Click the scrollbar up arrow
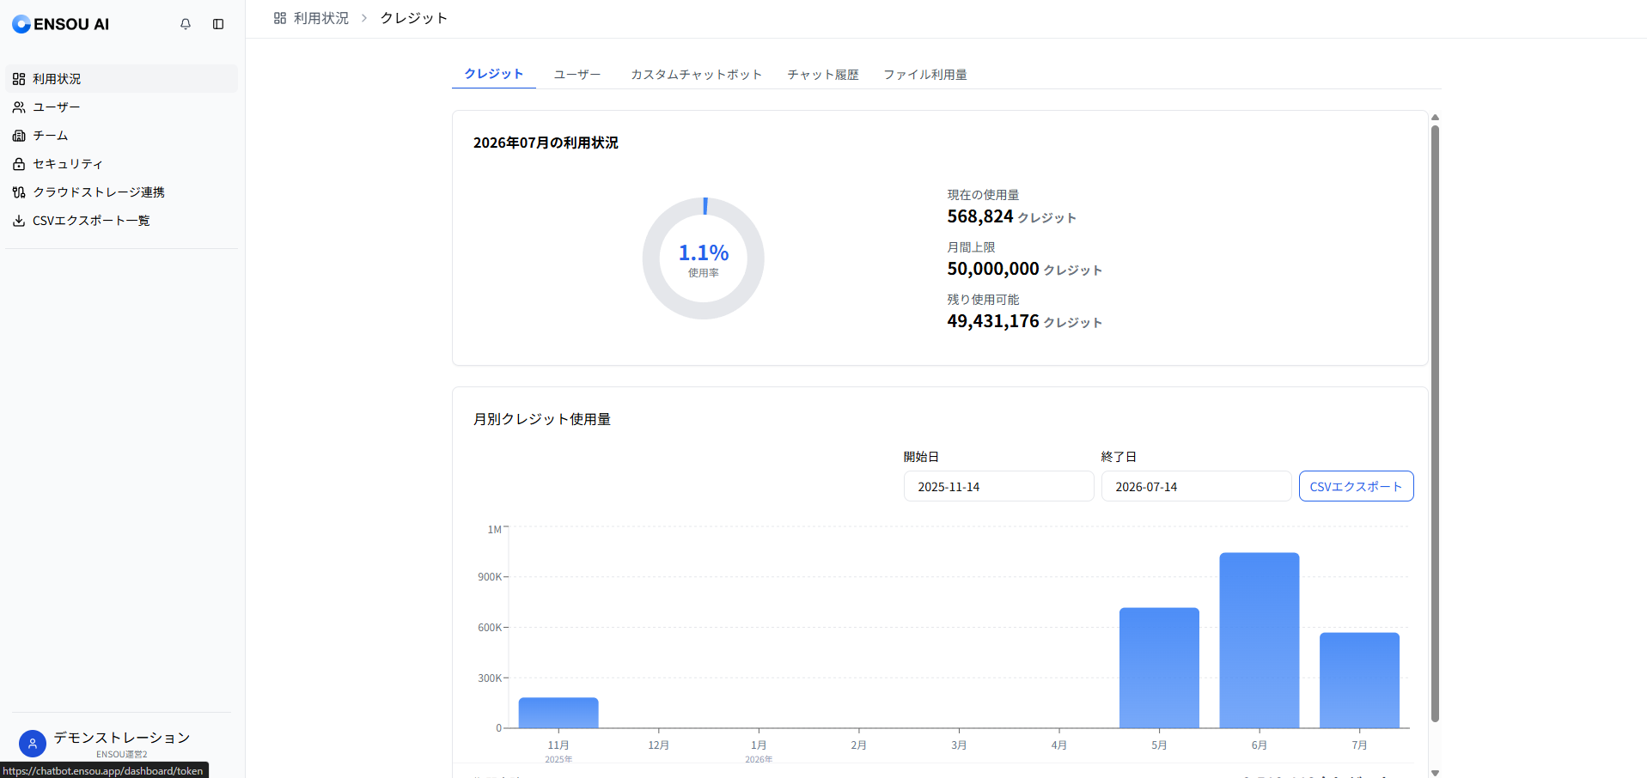The height and width of the screenshot is (778, 1647). click(x=1435, y=118)
